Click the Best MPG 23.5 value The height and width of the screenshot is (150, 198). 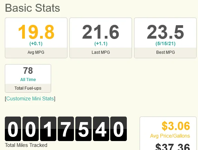pyautogui.click(x=165, y=32)
